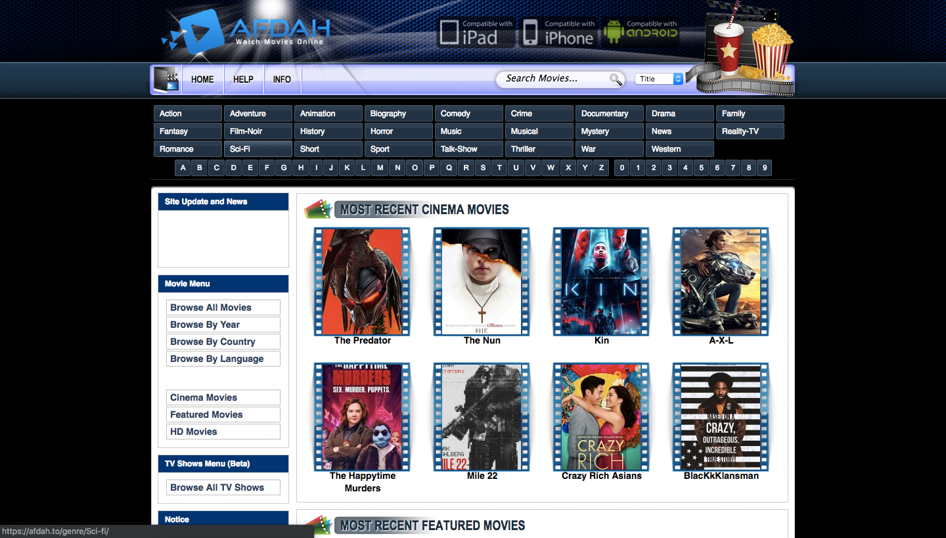
Task: Open the Crazy Rich Asians poster
Action: 601,417
